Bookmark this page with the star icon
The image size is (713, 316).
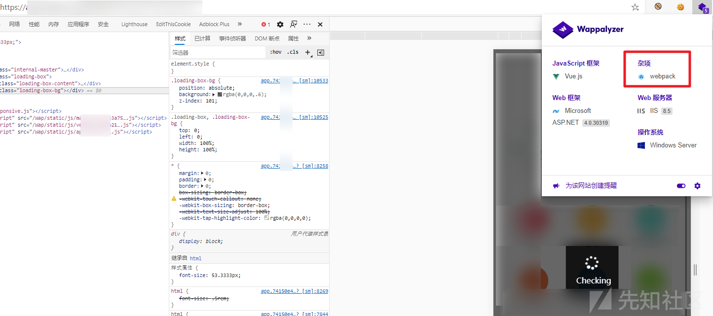click(635, 7)
